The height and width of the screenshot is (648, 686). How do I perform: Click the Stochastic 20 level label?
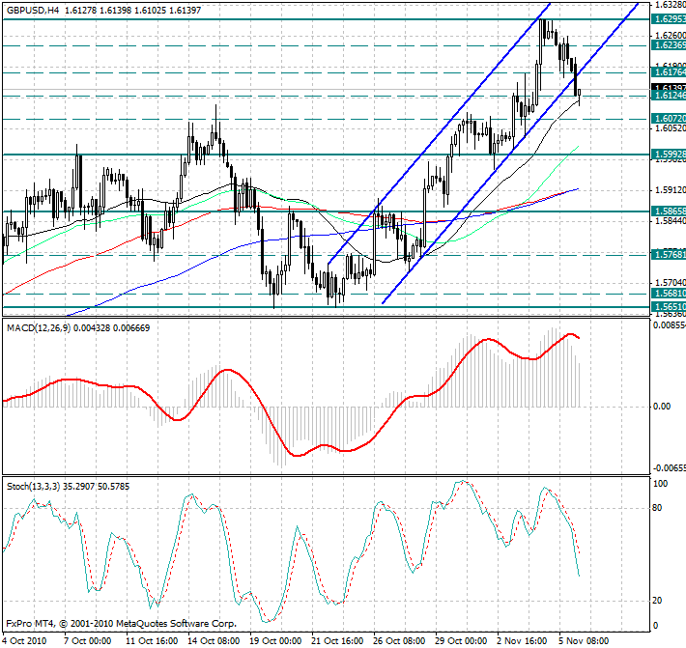pos(657,601)
